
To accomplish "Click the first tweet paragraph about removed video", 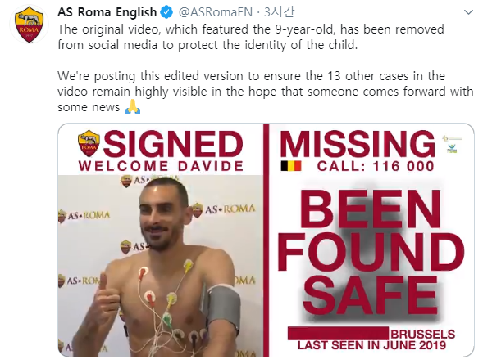I will pos(251,37).
